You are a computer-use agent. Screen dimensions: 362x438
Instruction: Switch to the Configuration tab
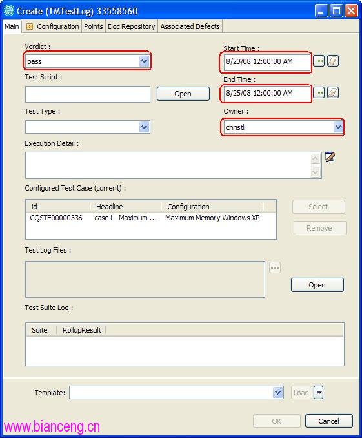(52, 26)
